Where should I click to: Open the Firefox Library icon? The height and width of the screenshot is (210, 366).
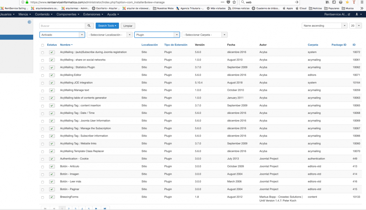point(327,2)
